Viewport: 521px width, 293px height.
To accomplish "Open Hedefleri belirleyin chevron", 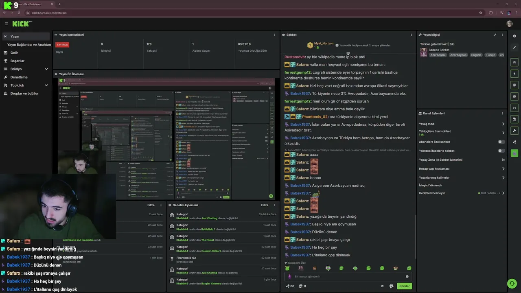I will pyautogui.click(x=503, y=193).
